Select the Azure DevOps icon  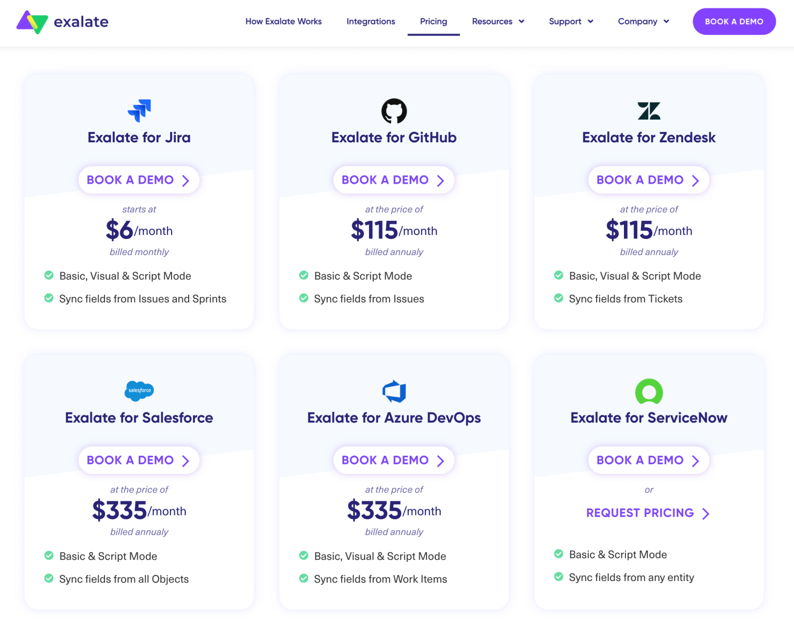394,392
